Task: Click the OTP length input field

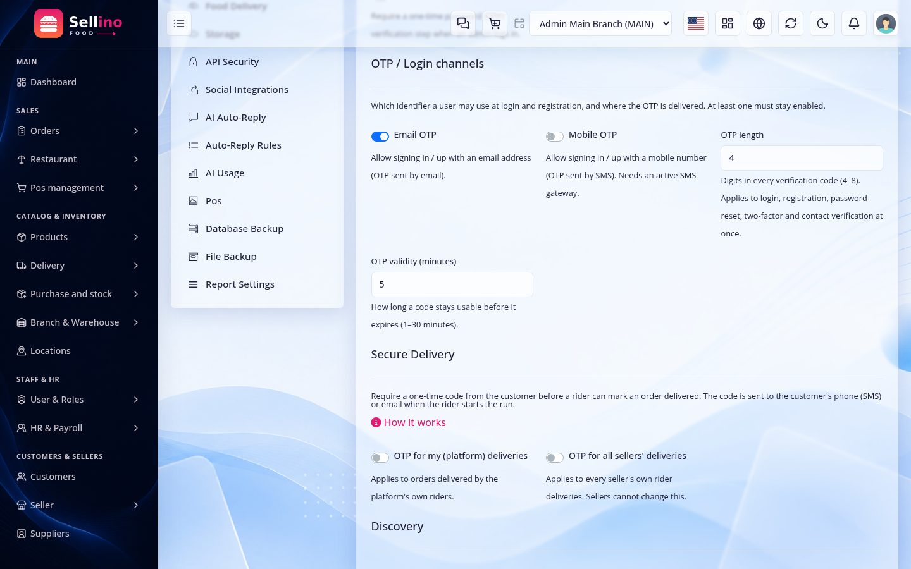Action: [802, 158]
